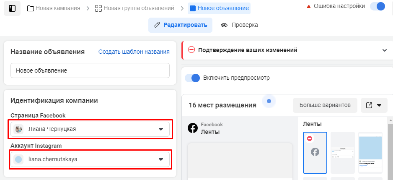Click the pencil edit icon

click(157, 25)
